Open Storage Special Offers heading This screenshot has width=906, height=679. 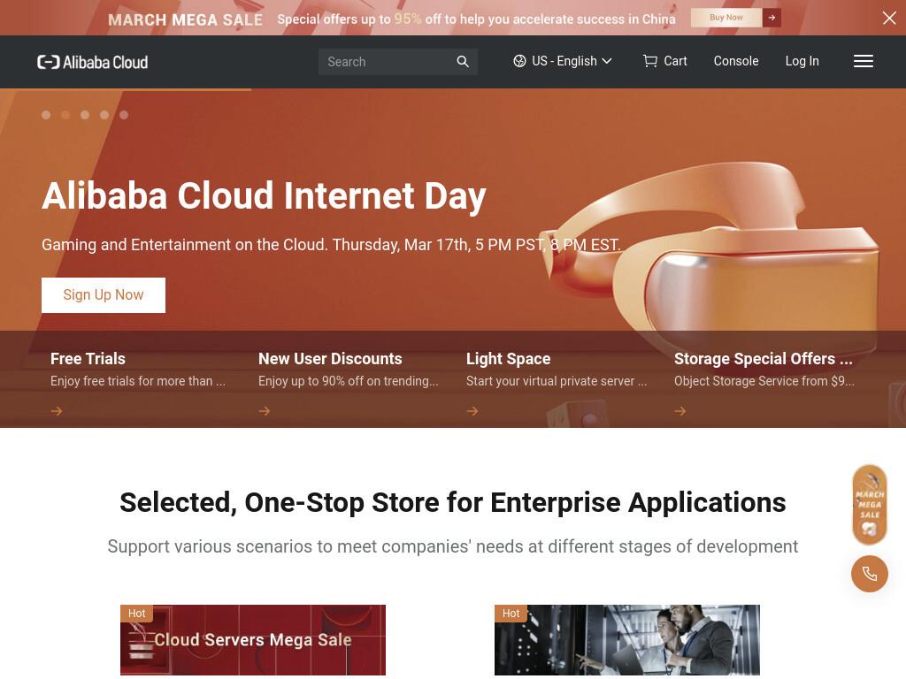point(764,359)
